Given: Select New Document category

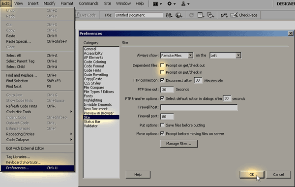Looking at the screenshot, I should tap(101, 109).
